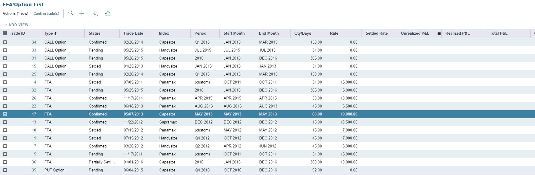535x175 pixels.
Task: Click the download export icon
Action: 95,14
